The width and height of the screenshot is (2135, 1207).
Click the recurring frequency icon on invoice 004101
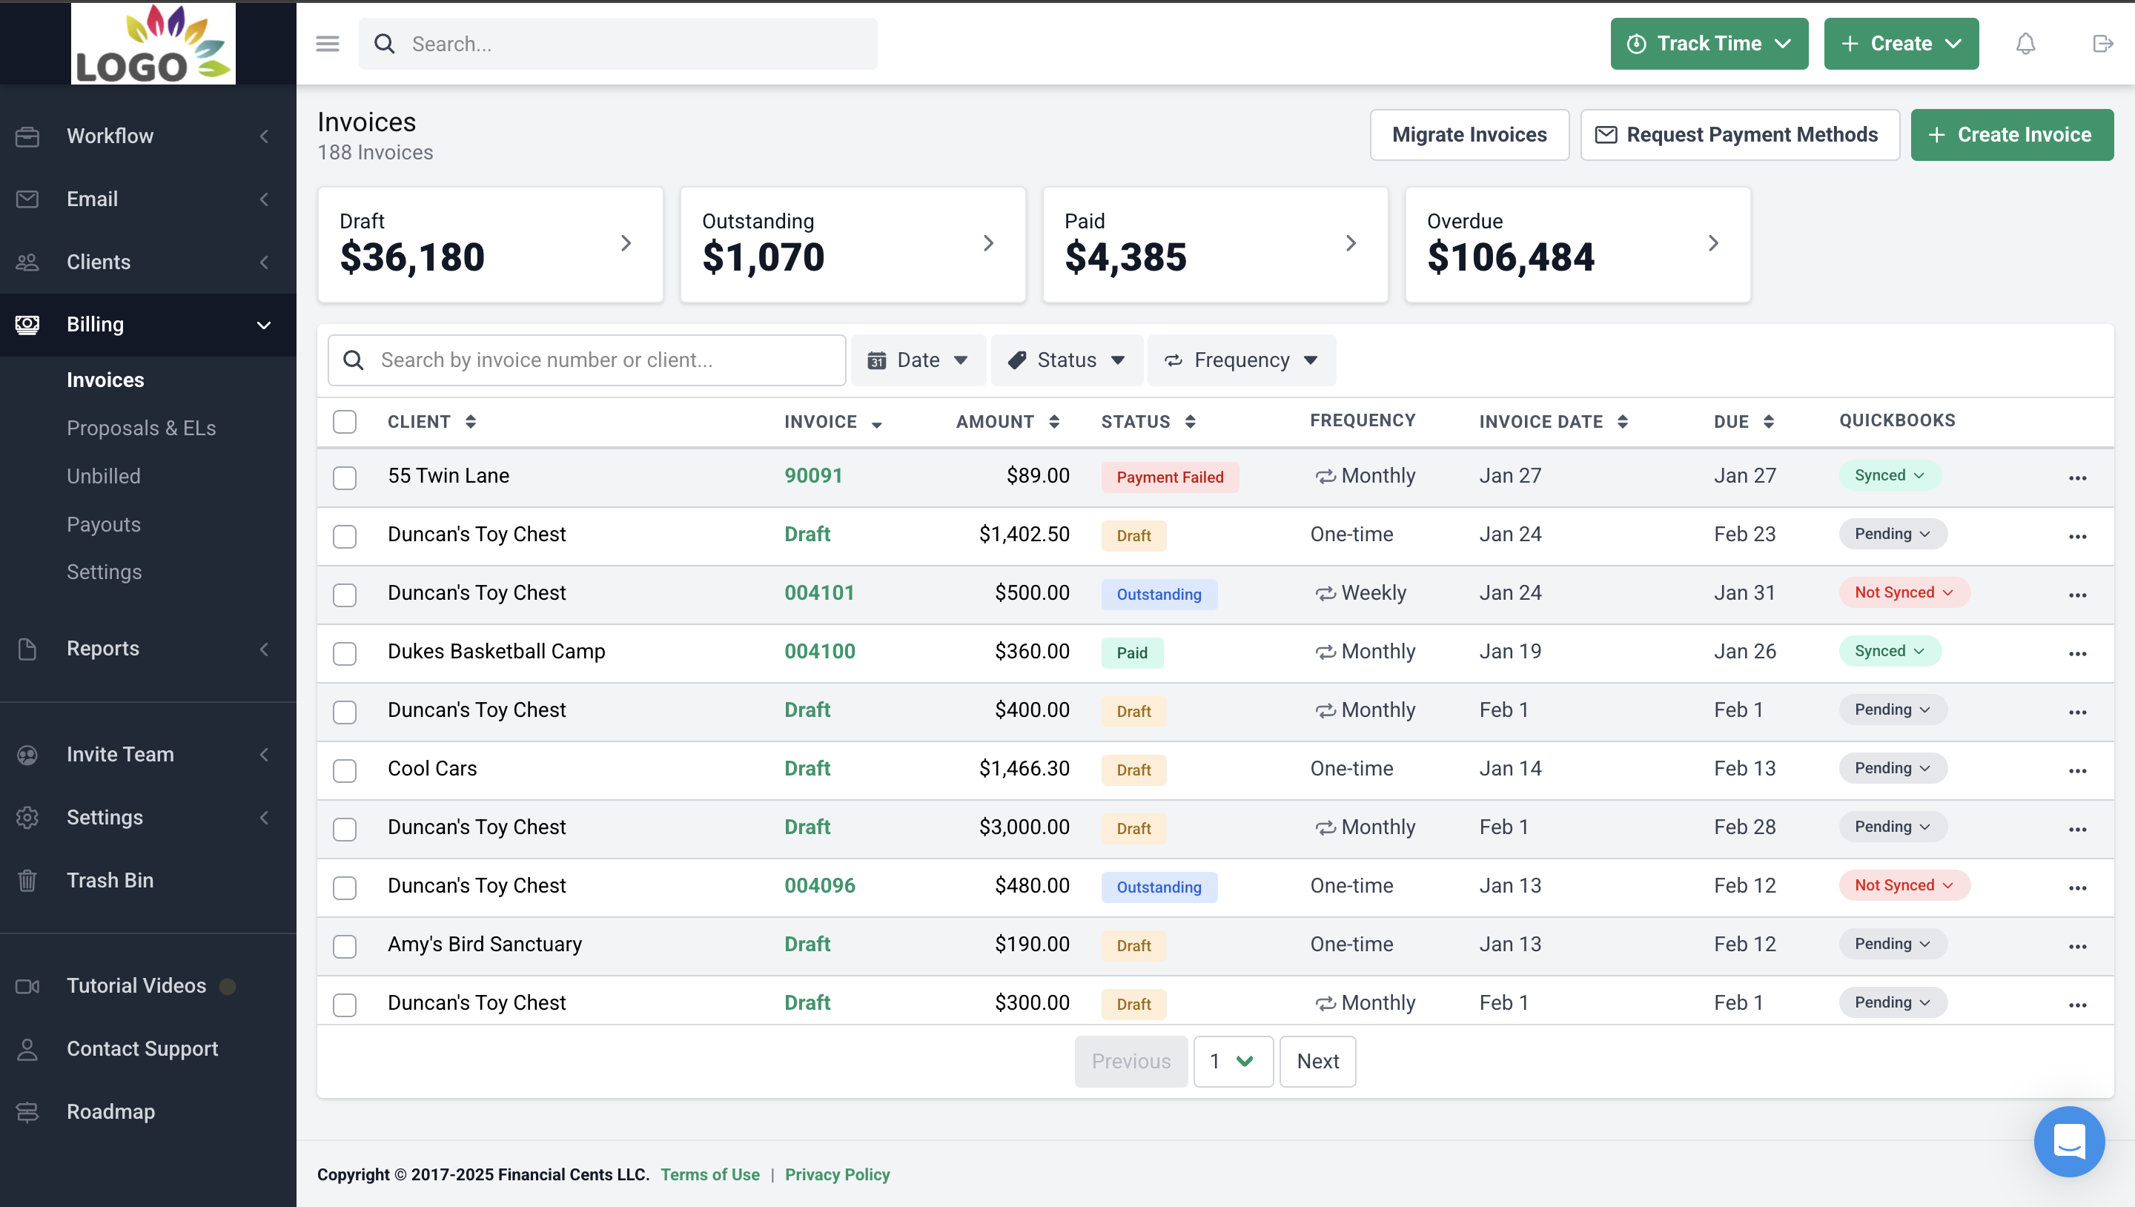coord(1321,592)
